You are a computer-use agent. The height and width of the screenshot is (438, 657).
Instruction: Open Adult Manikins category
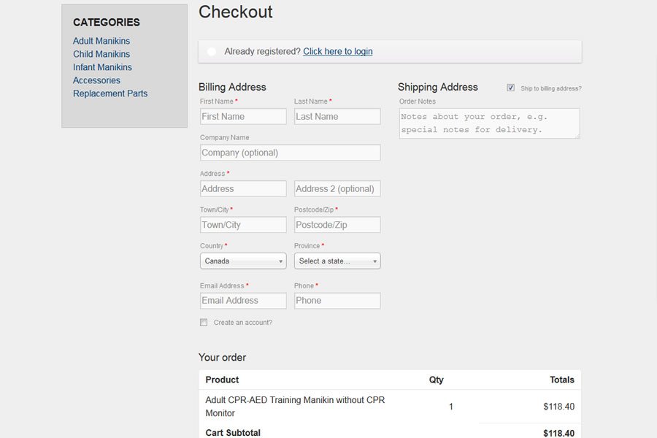[x=101, y=41]
